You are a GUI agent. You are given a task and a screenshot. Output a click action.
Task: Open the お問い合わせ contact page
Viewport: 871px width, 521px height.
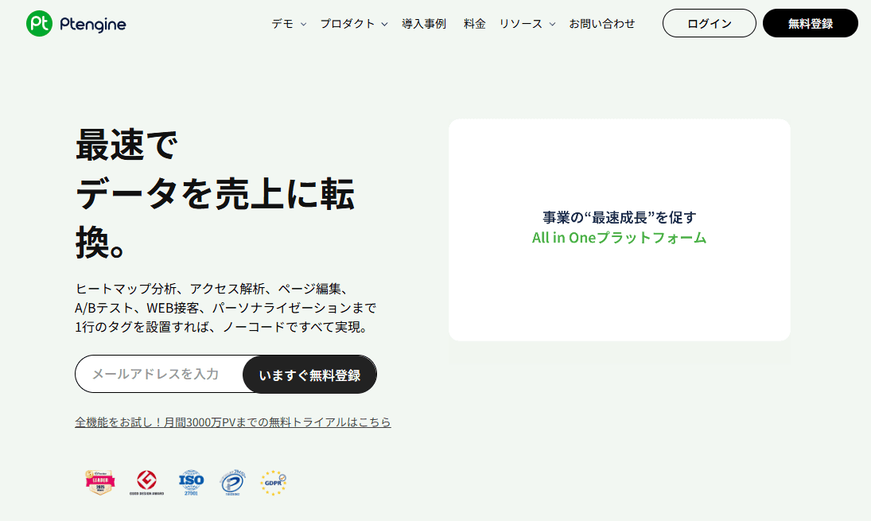click(x=601, y=24)
